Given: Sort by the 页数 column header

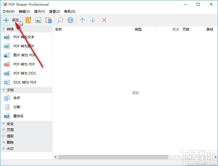Looking at the screenshot, I should pos(192,29).
